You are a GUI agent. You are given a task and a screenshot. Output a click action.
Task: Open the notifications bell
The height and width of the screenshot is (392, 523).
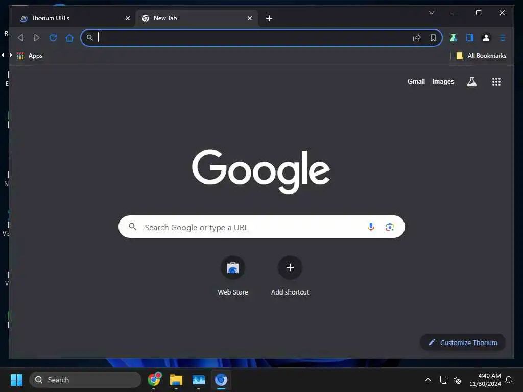pos(509,380)
